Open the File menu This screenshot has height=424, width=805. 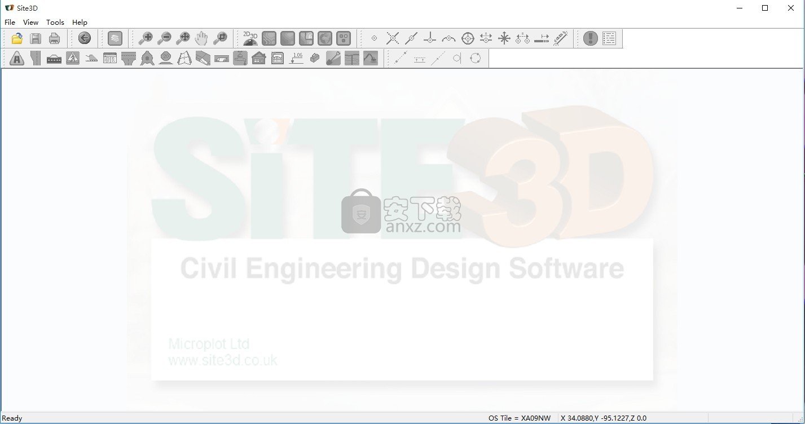10,22
